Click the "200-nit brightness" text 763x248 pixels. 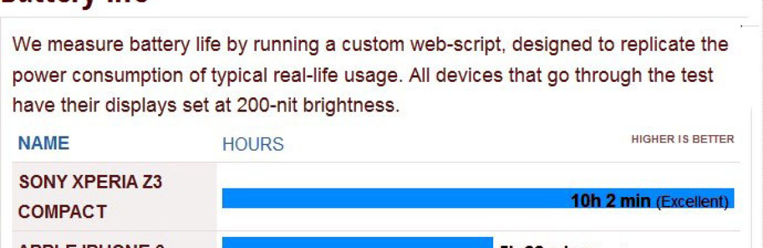tap(316, 105)
